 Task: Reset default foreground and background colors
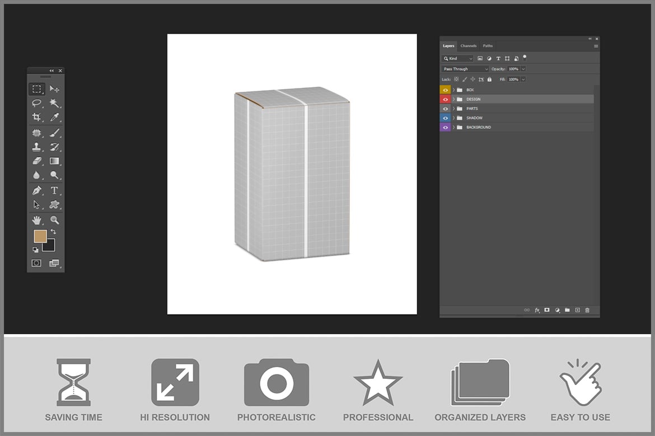(x=35, y=250)
